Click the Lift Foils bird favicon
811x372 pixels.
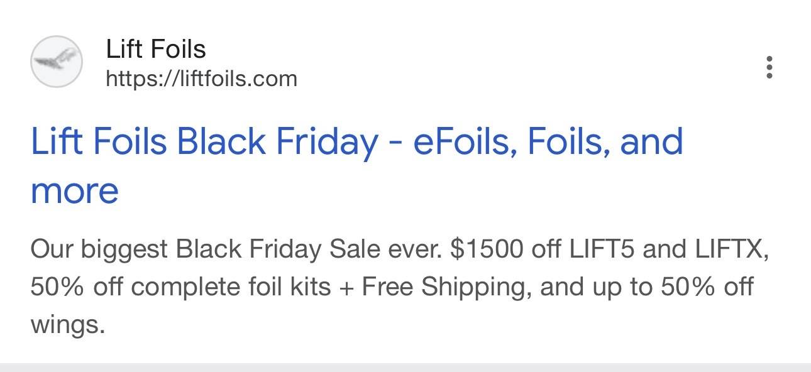pos(57,62)
